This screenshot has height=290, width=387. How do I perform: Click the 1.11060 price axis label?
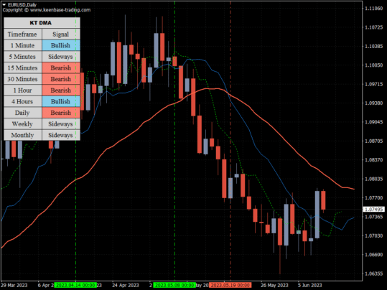[x=373, y=9]
